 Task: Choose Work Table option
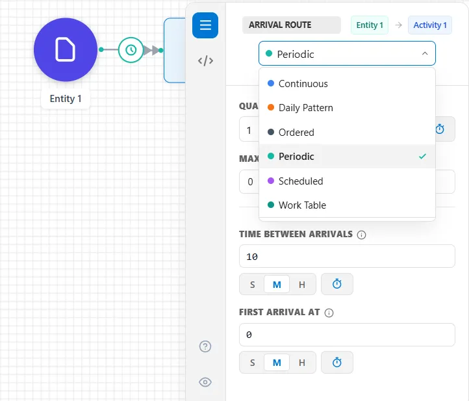[347, 205]
